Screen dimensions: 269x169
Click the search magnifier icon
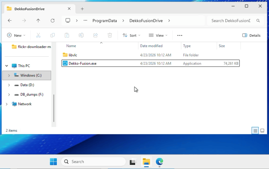tap(258, 21)
